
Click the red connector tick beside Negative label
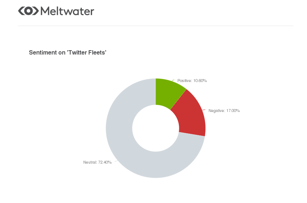coord(204,110)
